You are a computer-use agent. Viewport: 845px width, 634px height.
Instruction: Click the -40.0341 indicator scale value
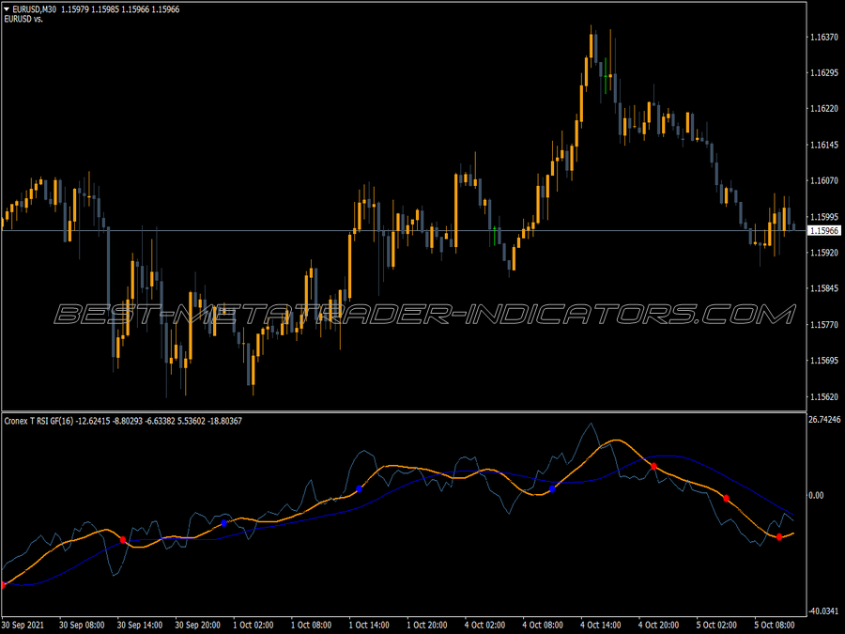tap(824, 611)
